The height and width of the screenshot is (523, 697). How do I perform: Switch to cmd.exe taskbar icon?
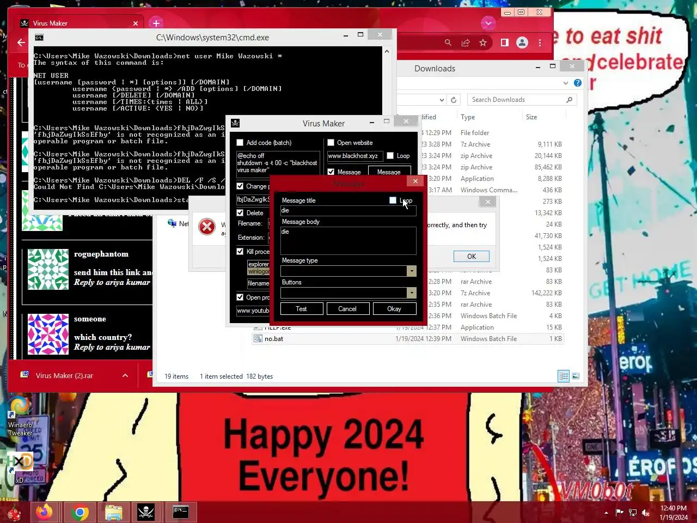(180, 512)
